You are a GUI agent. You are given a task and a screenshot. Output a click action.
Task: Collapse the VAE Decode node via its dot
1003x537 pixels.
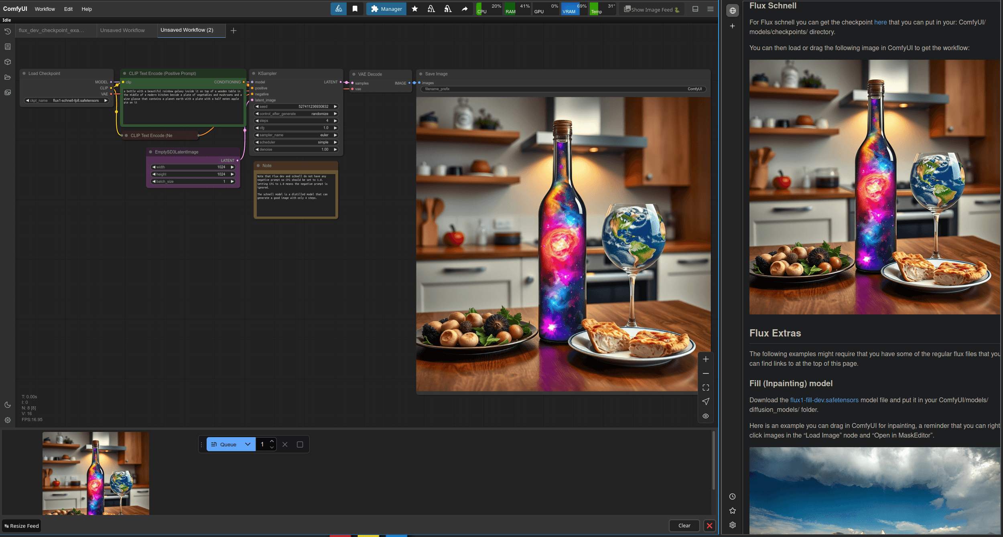[354, 74]
